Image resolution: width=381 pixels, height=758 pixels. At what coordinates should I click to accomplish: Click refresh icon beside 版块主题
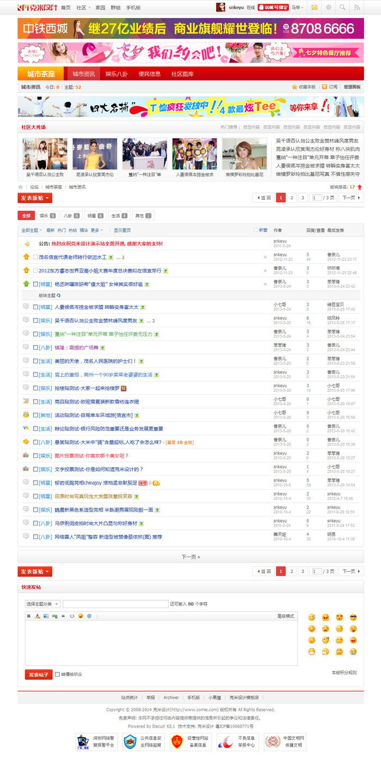59,295
